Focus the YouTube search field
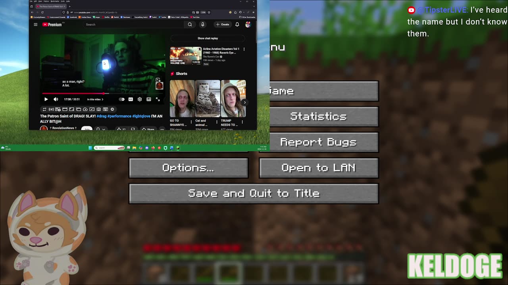 pos(133,25)
